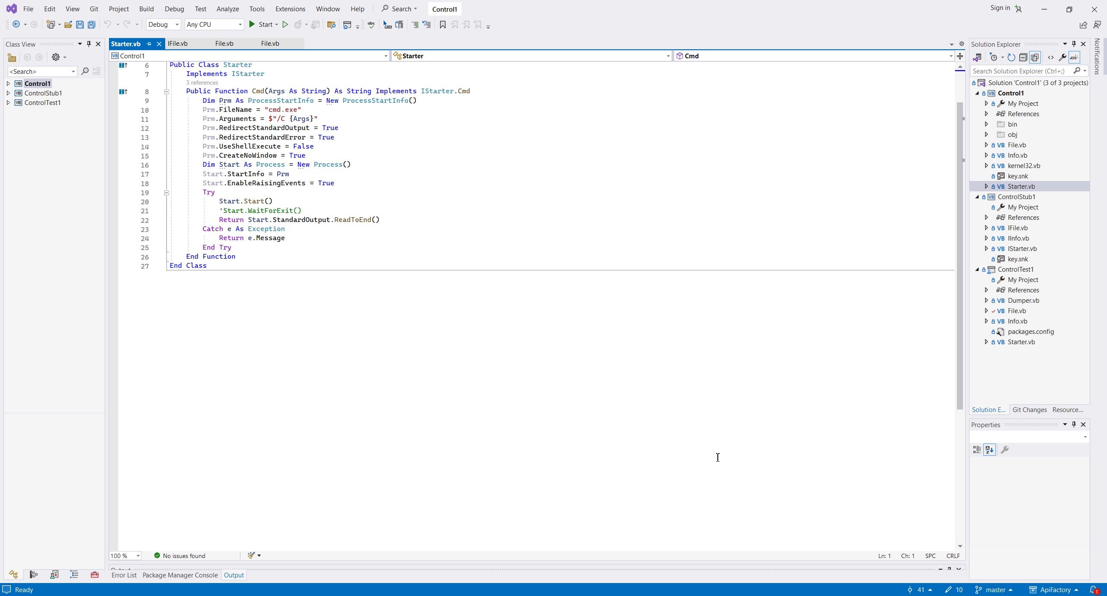Collapse the ControlTest1 project in Solution Explorer
1107x596 pixels.
[x=977, y=269]
